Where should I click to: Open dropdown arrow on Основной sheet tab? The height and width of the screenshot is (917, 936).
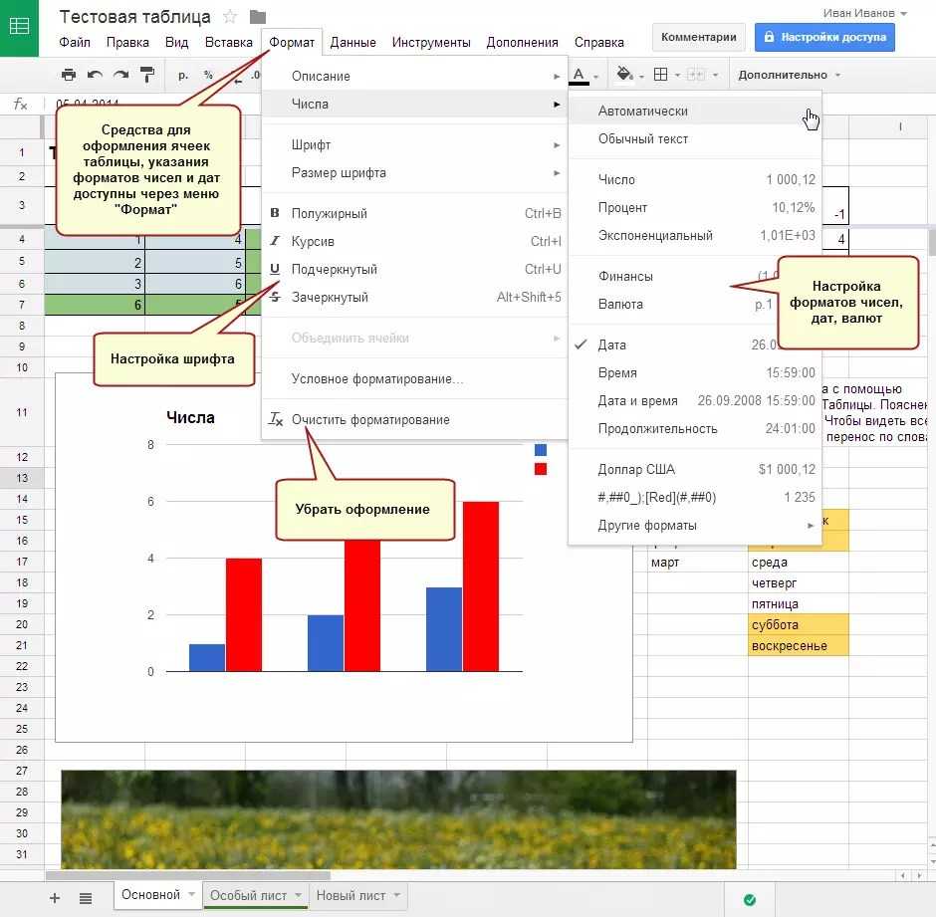191,895
